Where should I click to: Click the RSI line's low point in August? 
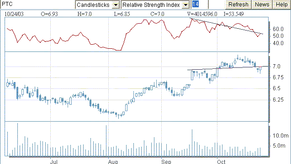pos(118,50)
